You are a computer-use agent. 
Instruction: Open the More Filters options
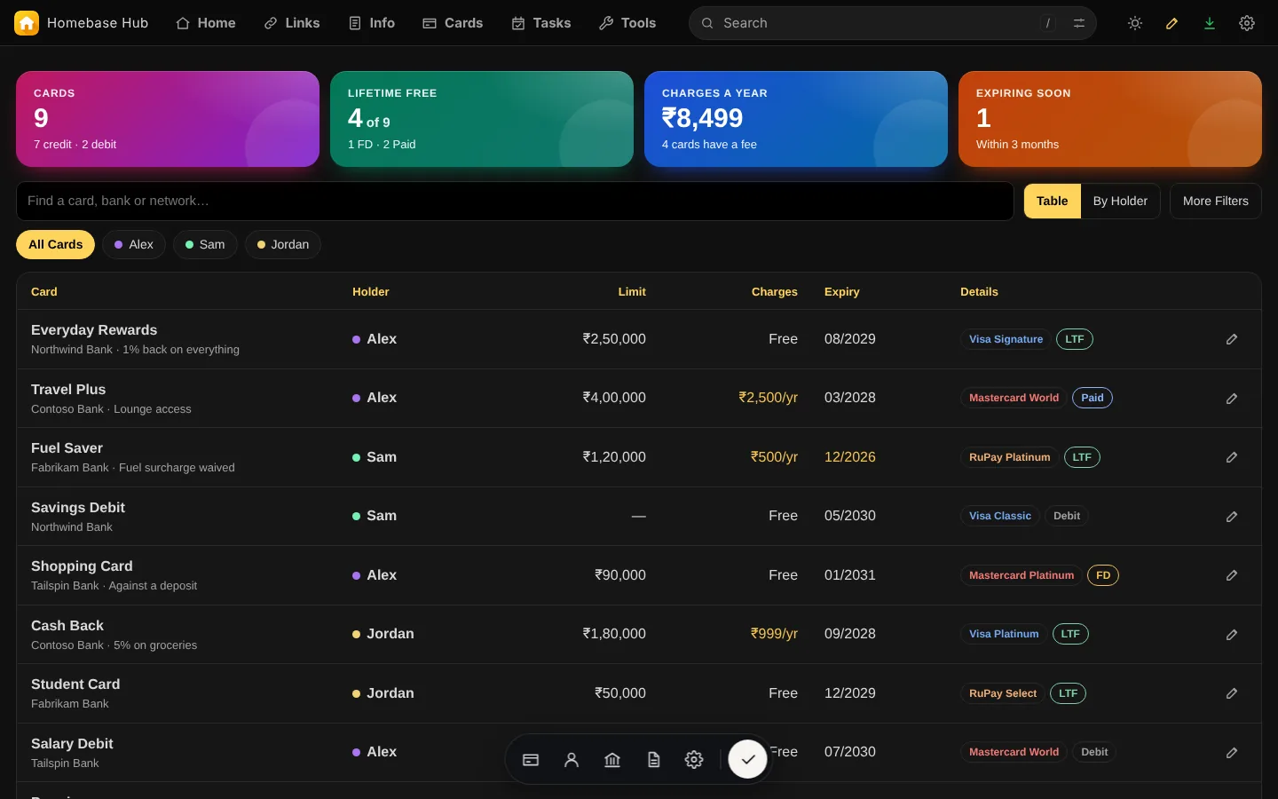(x=1216, y=202)
